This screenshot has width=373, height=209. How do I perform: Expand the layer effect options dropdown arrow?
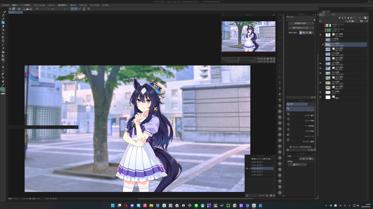click(313, 159)
